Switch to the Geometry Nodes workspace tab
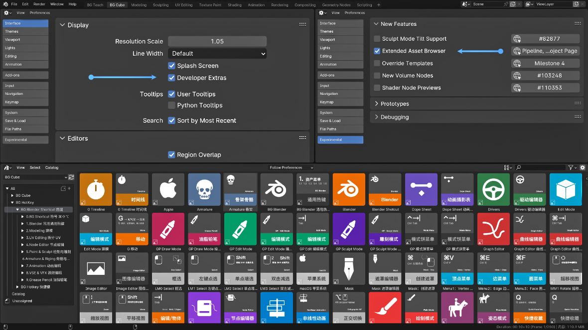The width and height of the screenshot is (588, 330). pyautogui.click(x=336, y=5)
